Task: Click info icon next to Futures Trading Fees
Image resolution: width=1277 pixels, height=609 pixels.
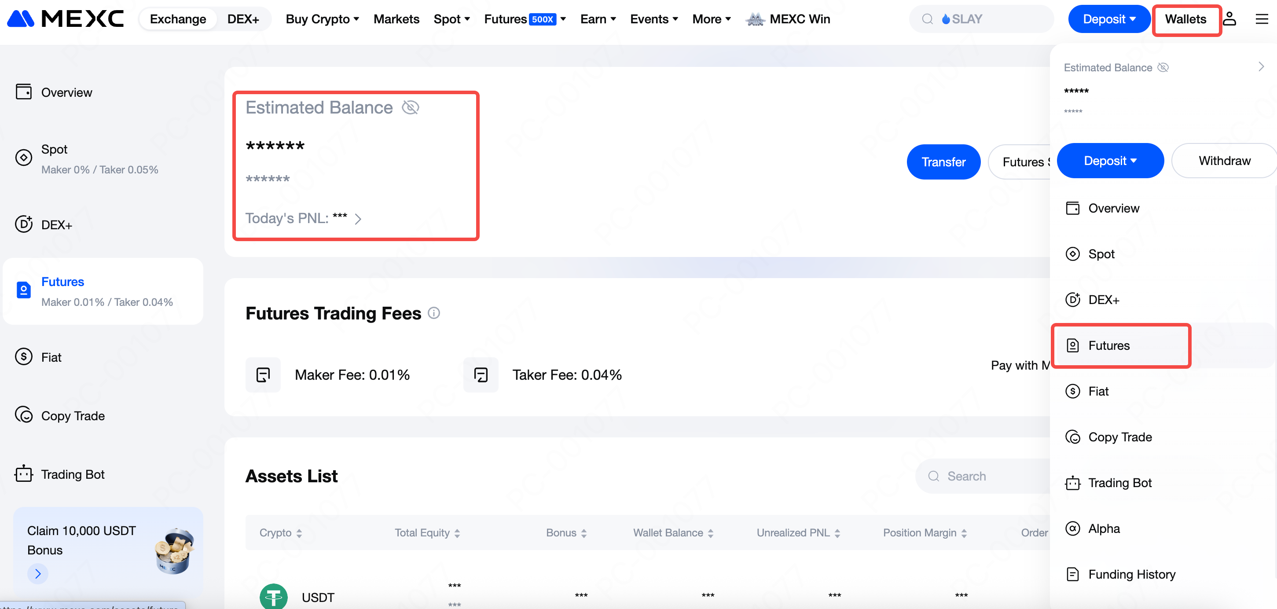Action: (x=434, y=313)
